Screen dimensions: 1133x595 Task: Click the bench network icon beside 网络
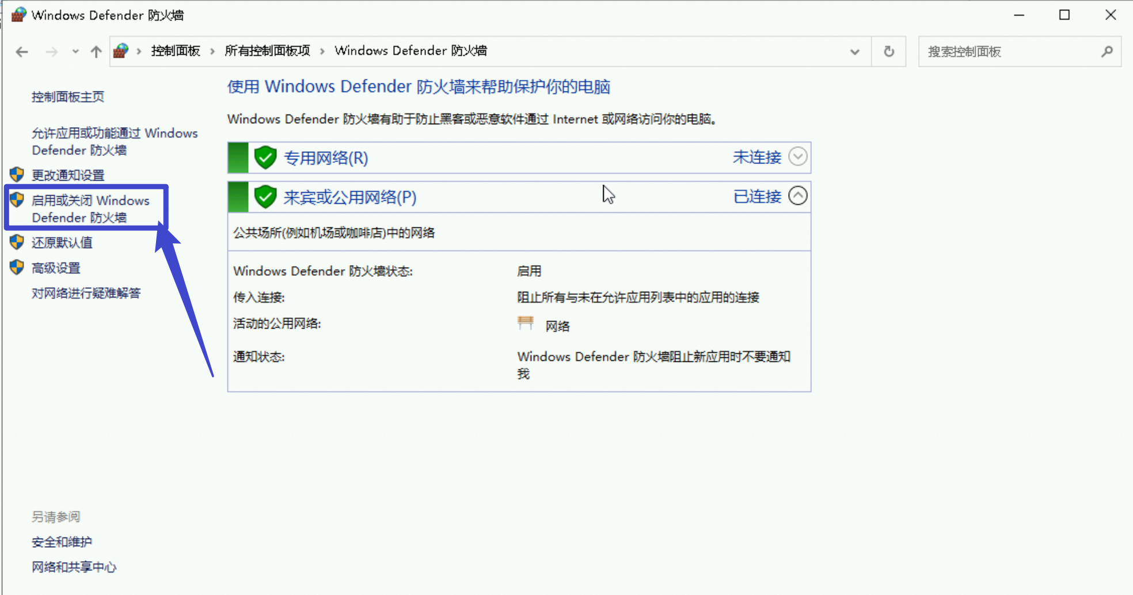coord(525,323)
